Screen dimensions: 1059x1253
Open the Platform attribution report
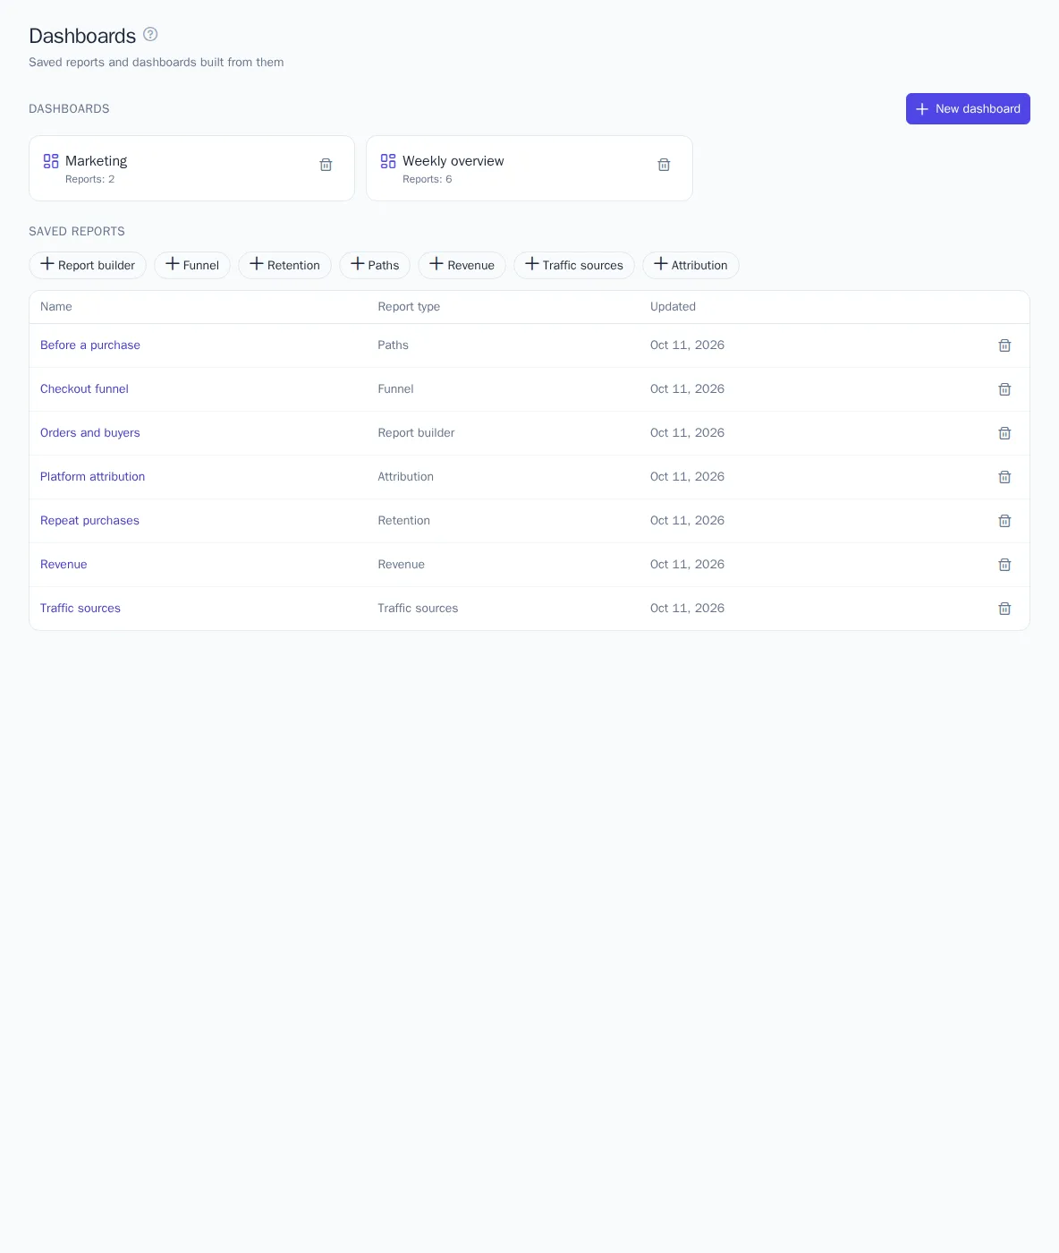(92, 477)
